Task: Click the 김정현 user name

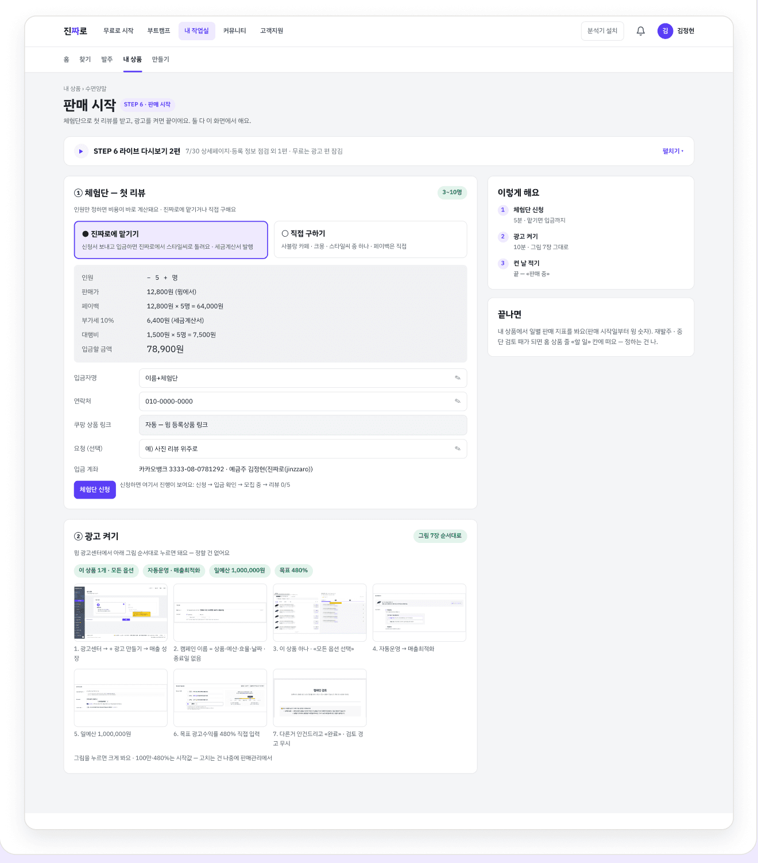Action: pos(686,31)
